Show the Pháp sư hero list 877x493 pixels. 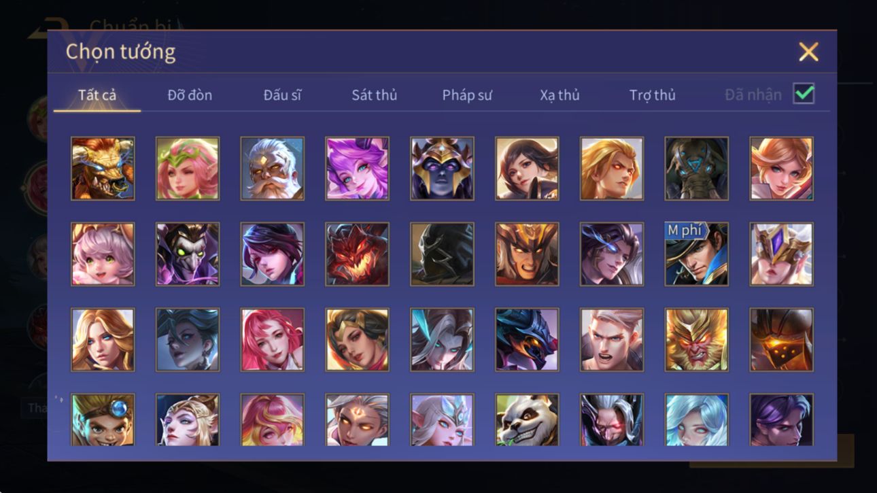466,95
